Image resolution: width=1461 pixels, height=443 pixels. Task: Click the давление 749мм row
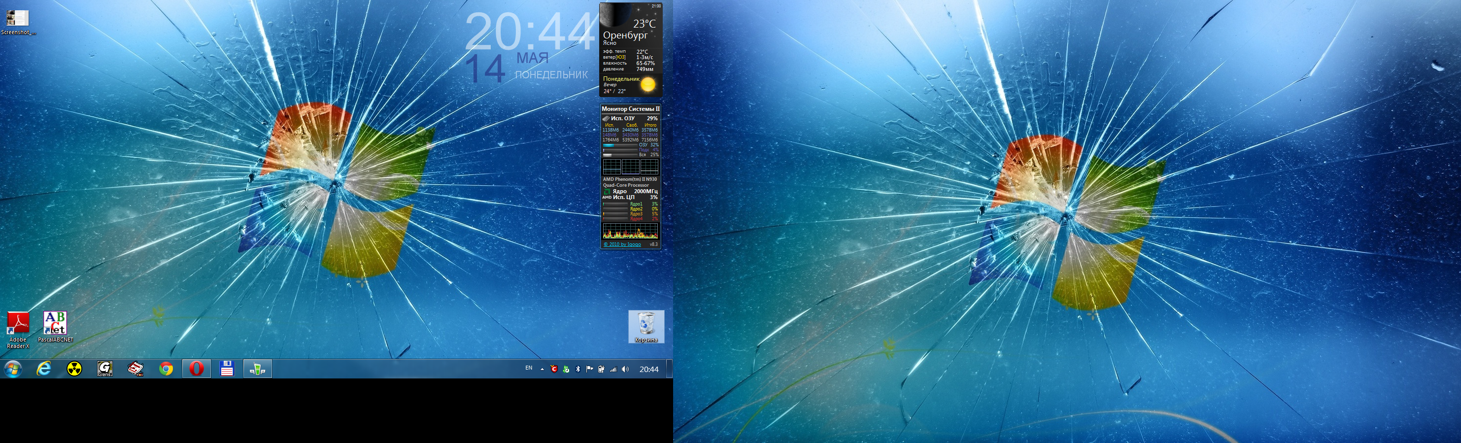pos(628,69)
